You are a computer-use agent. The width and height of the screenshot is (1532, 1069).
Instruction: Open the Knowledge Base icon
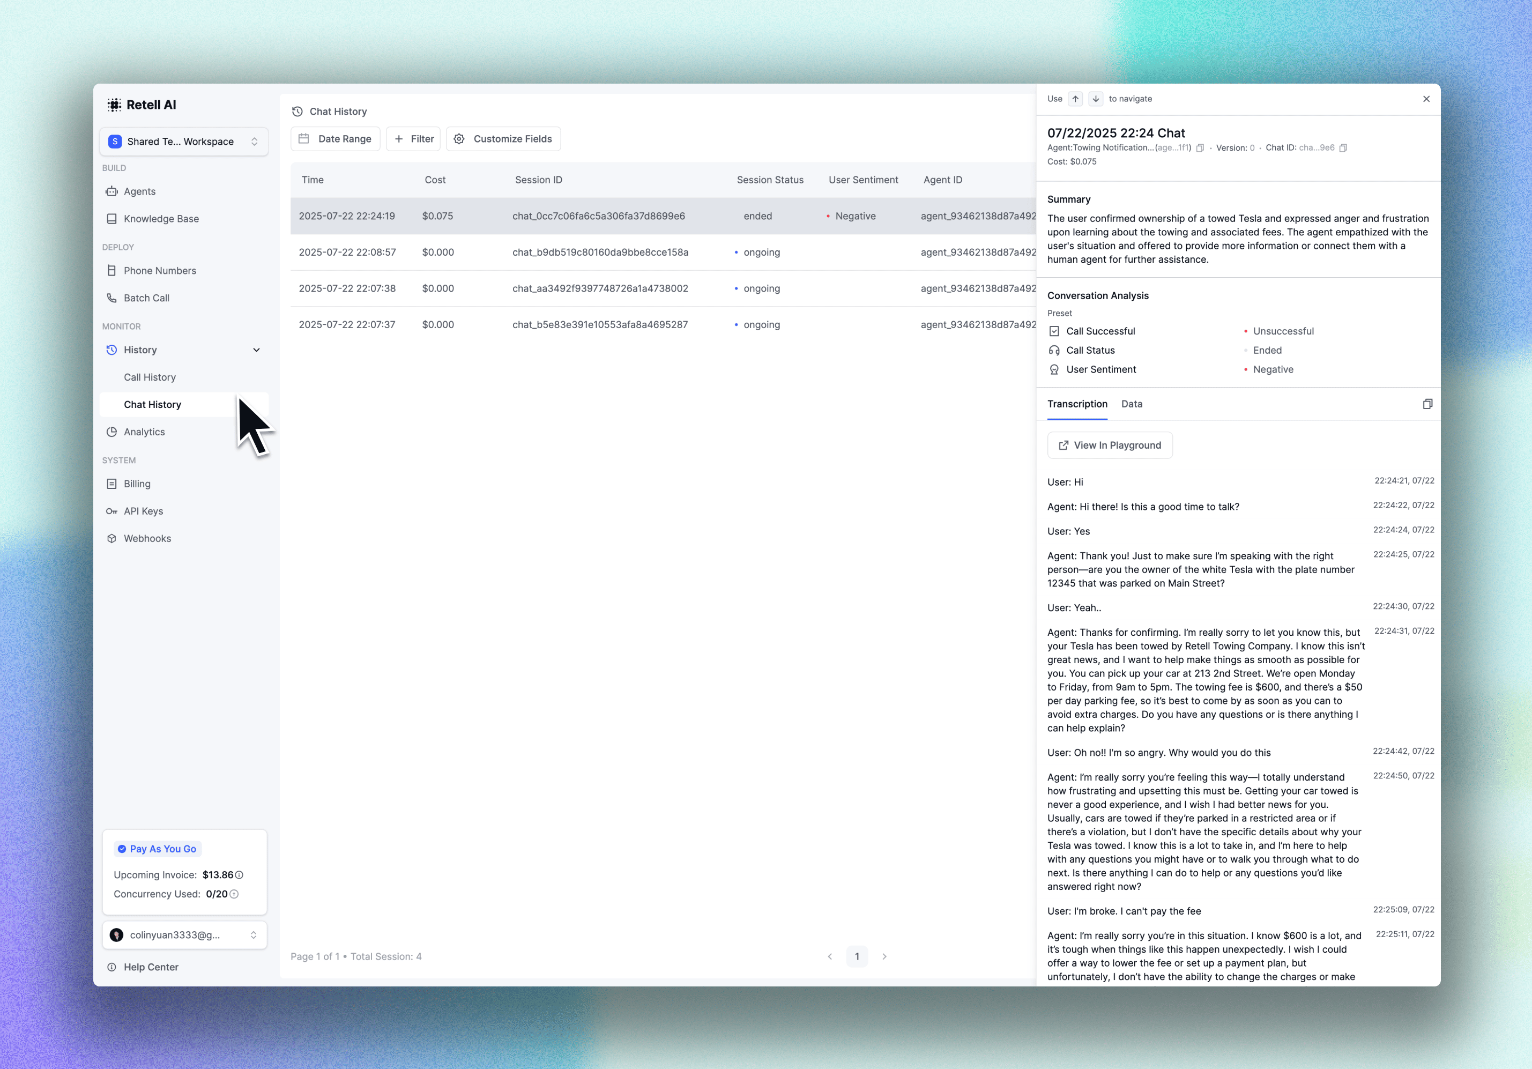pos(111,219)
